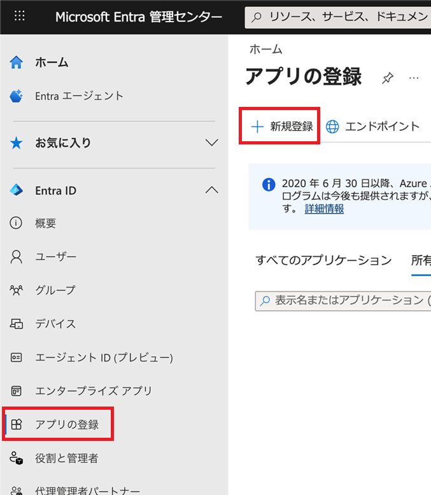
Task: Click the ユーザー person icon
Action: pyautogui.click(x=17, y=257)
